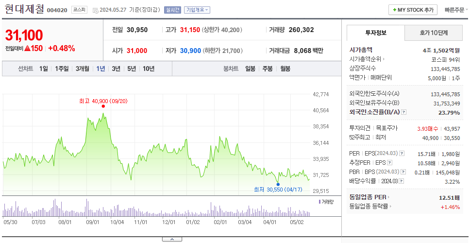470x243 pixels.
Task: Click the 거래량 legend marker under chart
Action: click(x=320, y=201)
